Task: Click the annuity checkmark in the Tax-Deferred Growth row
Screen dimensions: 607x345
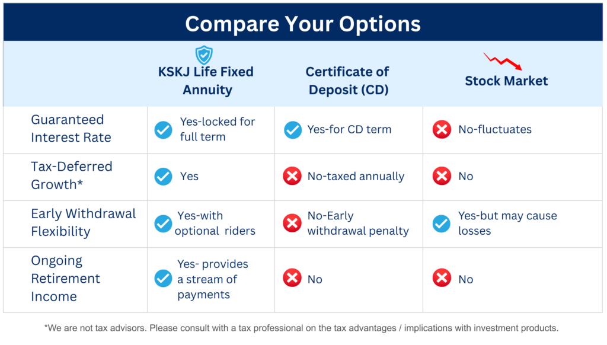Action: tap(164, 177)
